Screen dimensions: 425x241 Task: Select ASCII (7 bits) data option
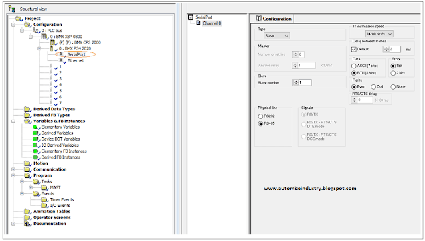tap(354, 66)
